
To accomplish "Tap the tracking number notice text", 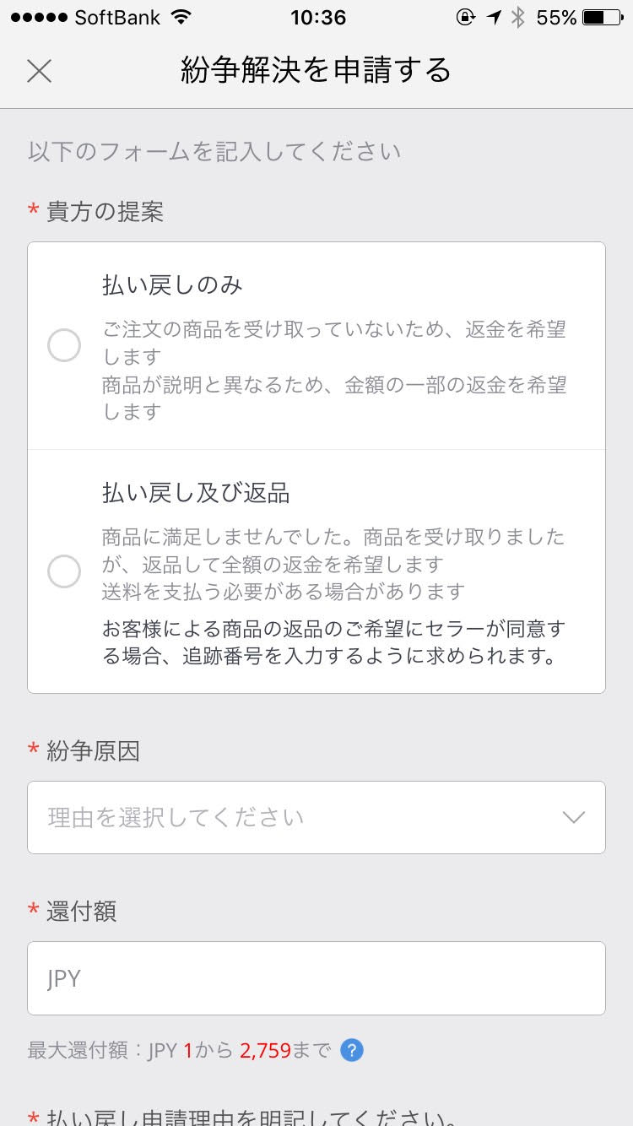I will 333,642.
